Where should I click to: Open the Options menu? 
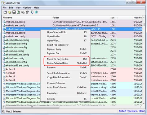click(x=27, y=8)
